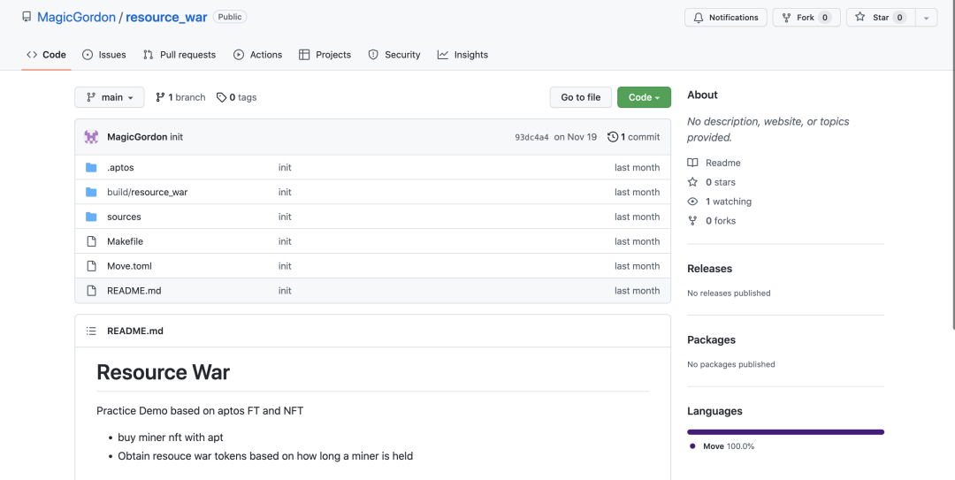The image size is (955, 480).
Task: Expand the green Code dropdown
Action: (644, 97)
